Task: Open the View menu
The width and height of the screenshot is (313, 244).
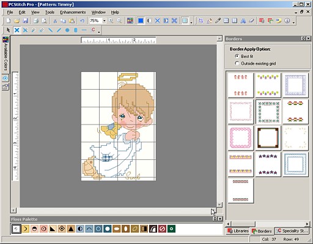Action: (x=35, y=12)
